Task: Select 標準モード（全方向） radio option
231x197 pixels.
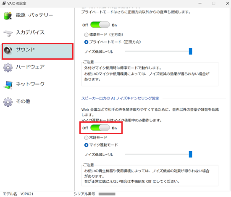Action: point(86,34)
